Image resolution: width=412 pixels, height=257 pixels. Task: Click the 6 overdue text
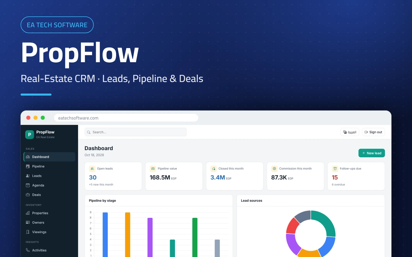[x=338, y=185]
